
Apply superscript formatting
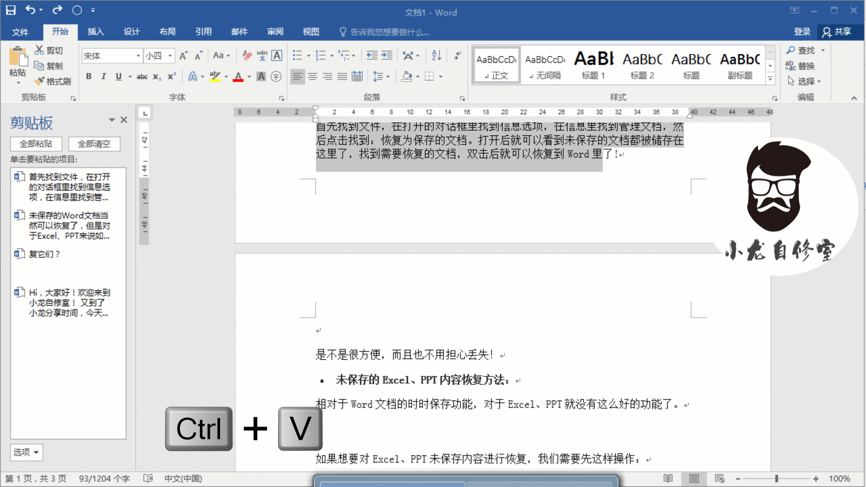click(x=171, y=77)
